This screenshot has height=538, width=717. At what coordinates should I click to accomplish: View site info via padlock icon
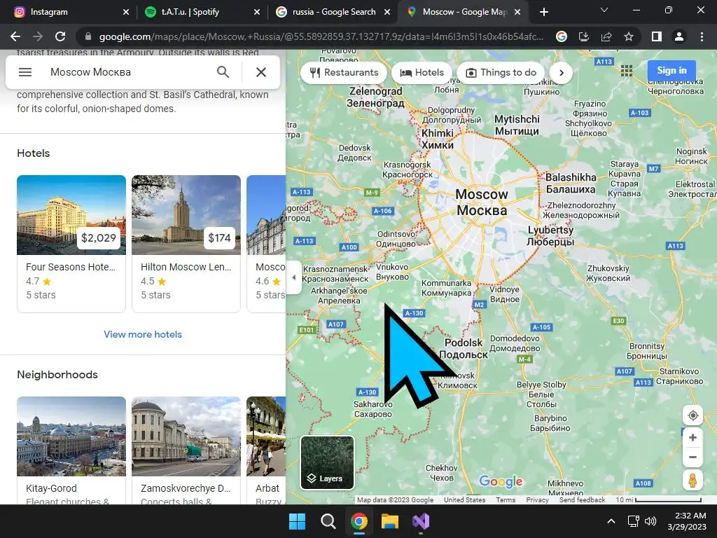click(88, 36)
